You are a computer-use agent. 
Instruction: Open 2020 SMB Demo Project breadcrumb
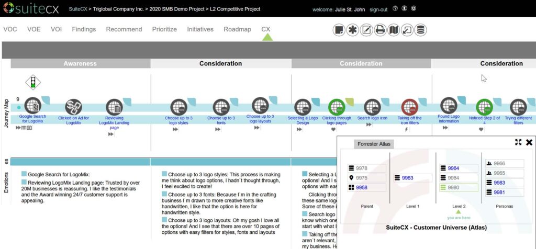(177, 9)
